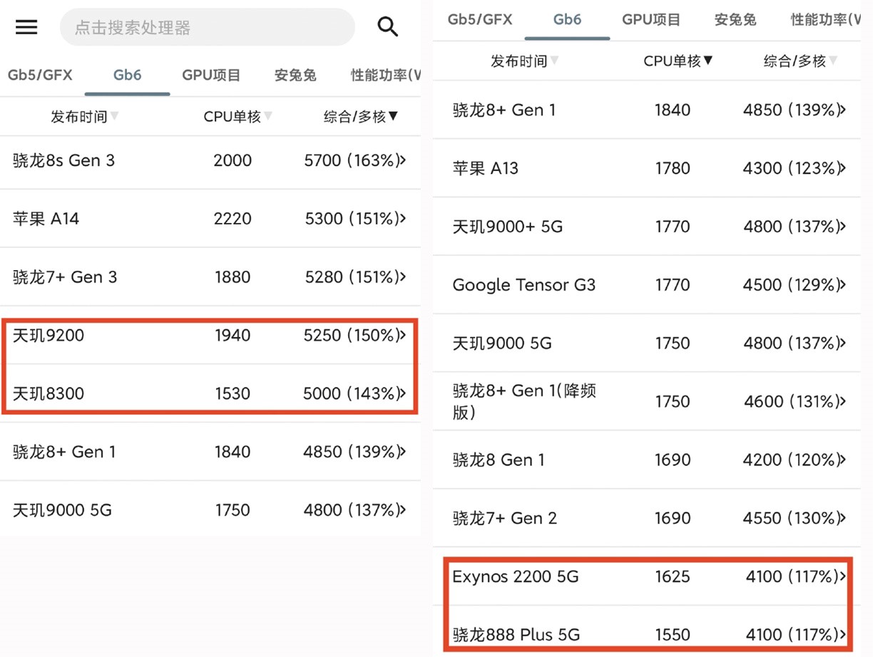Click single-core score 1550 for 骁龙888 Plus

coord(672,635)
